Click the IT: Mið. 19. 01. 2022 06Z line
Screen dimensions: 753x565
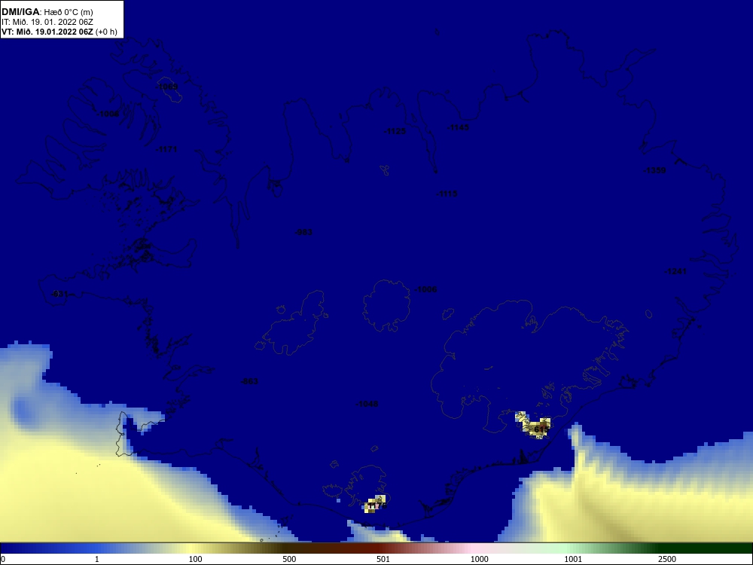47,22
